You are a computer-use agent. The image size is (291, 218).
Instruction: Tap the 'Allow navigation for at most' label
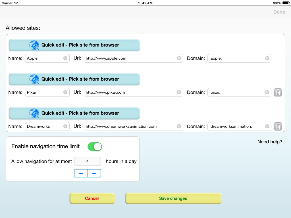[x=41, y=161]
